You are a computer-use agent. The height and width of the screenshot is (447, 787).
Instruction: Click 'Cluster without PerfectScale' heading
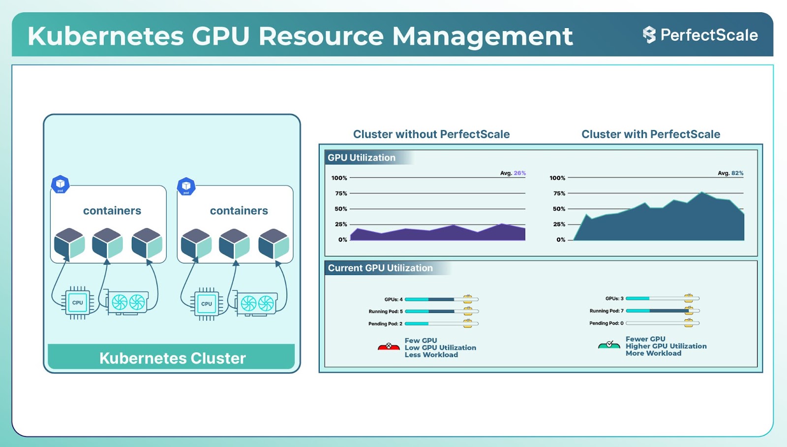pos(431,134)
